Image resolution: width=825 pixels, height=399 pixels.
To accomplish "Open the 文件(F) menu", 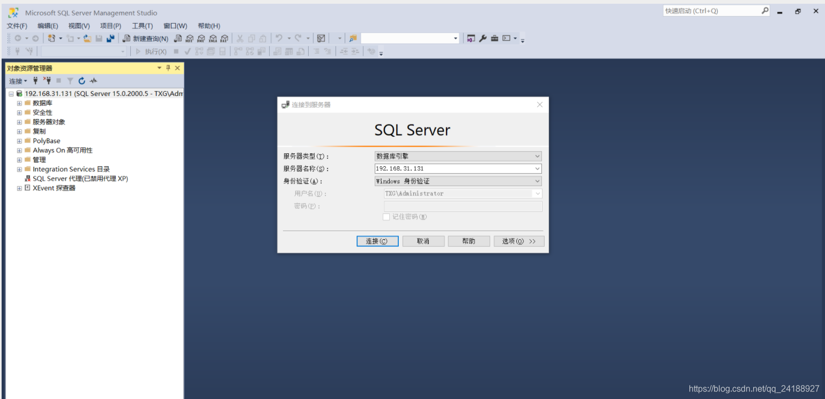I will [17, 26].
